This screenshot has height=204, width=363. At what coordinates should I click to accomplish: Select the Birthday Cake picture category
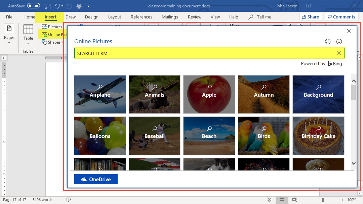(x=318, y=136)
